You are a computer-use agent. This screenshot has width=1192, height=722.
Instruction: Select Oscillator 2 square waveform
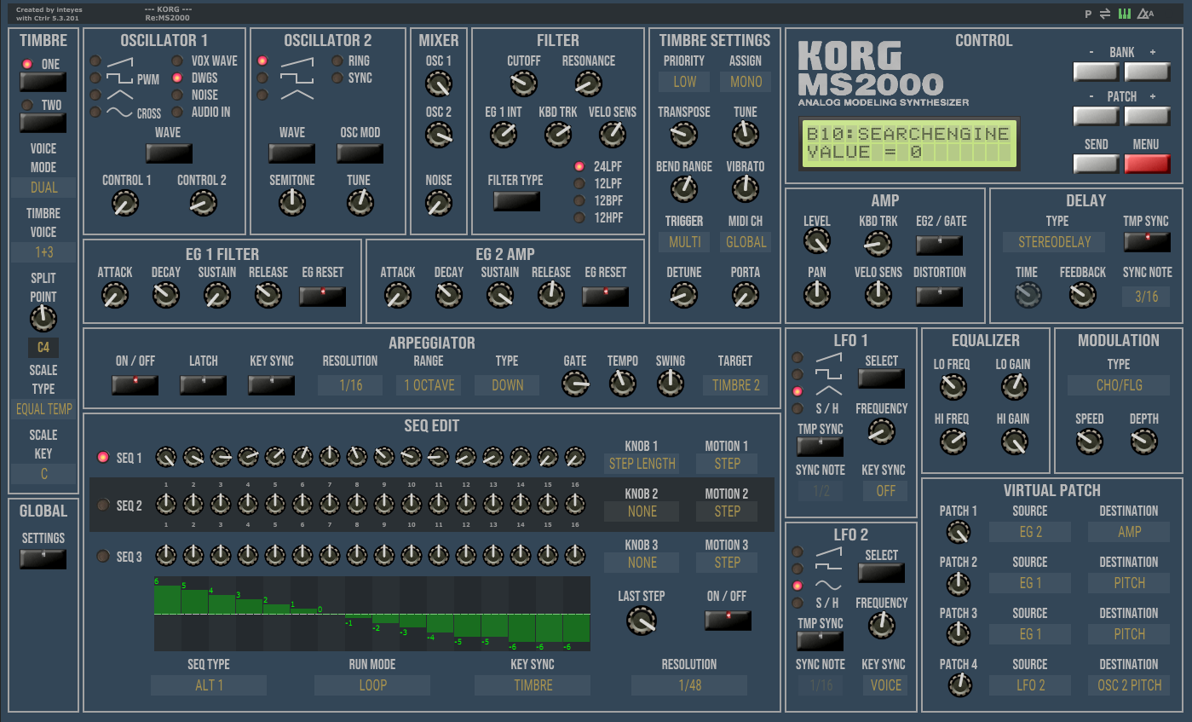tap(262, 78)
